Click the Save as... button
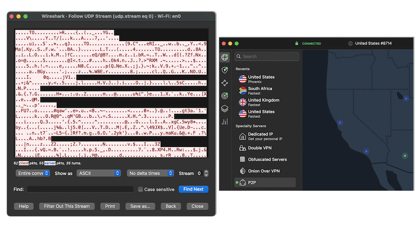 [x=140, y=206]
